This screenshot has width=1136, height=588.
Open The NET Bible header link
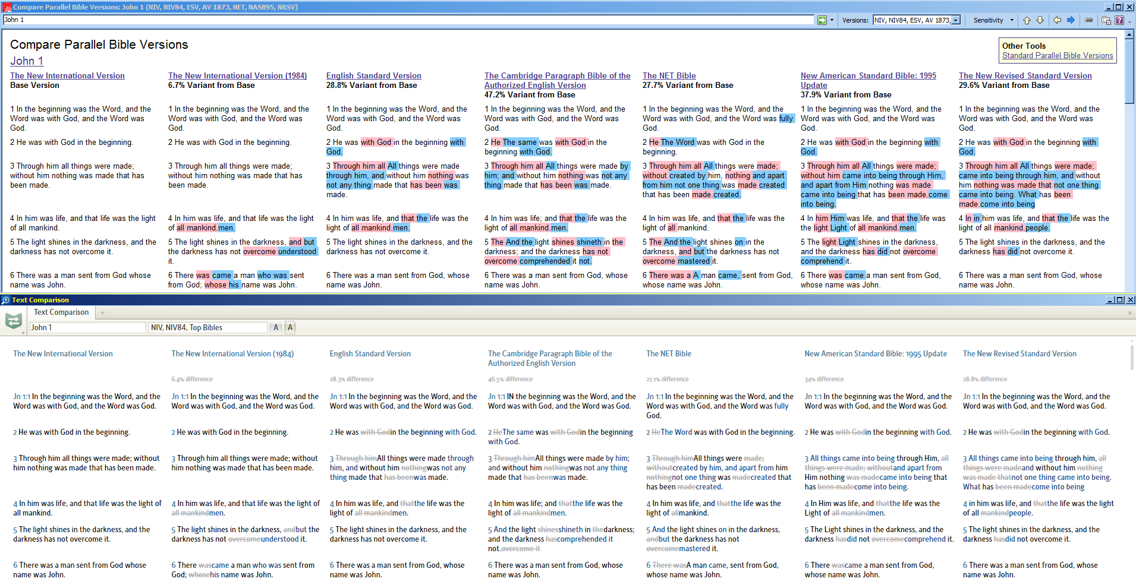[x=669, y=76]
